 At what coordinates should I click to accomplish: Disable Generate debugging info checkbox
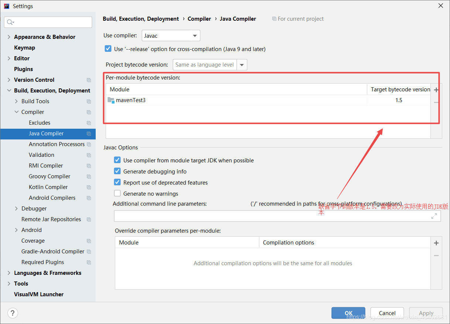117,171
